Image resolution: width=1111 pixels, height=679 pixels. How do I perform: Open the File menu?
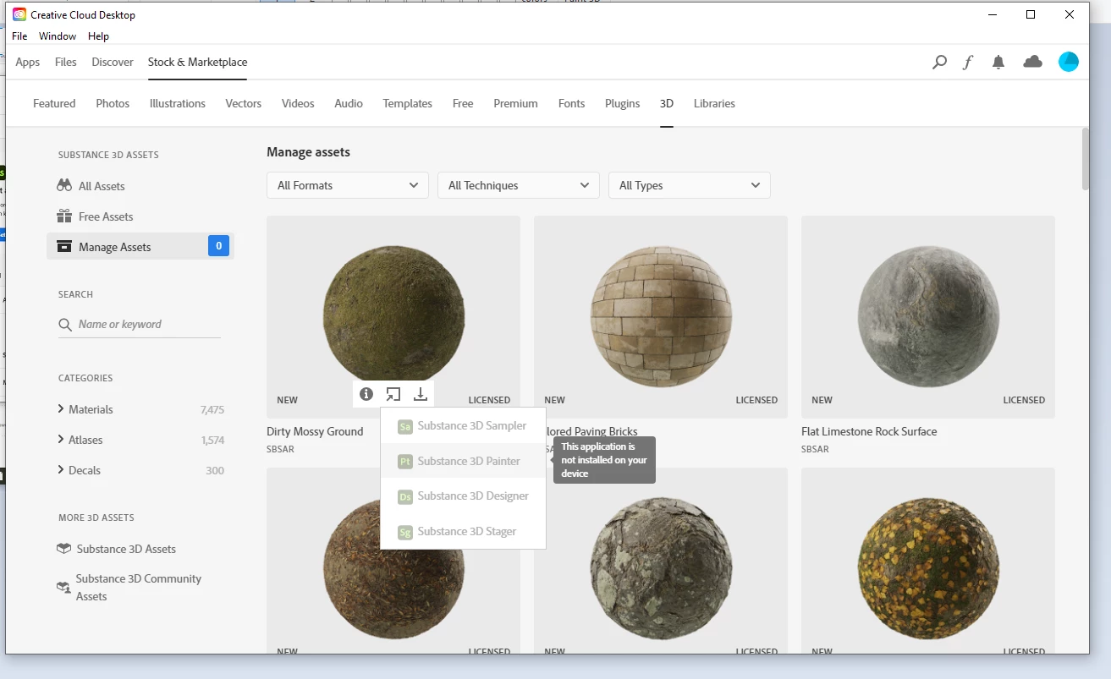(x=19, y=36)
